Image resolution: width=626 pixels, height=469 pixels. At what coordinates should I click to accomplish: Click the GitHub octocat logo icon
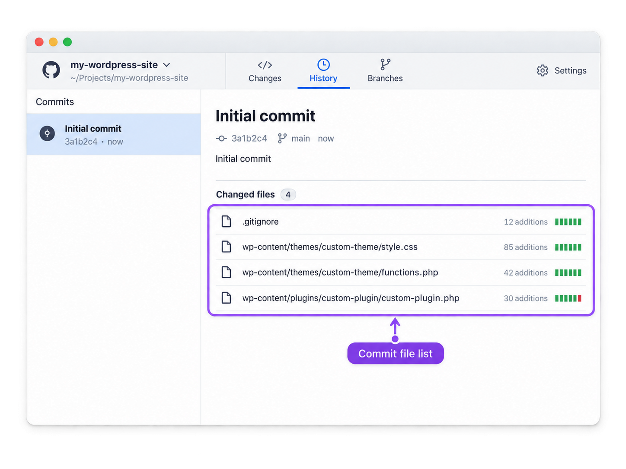pos(51,70)
